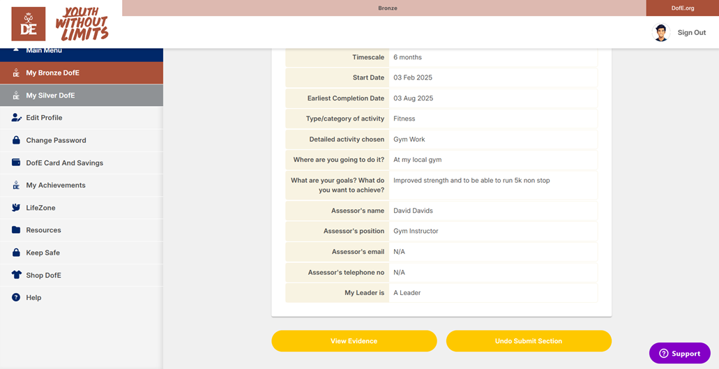Click the Youth Without Limits logo

(x=82, y=24)
